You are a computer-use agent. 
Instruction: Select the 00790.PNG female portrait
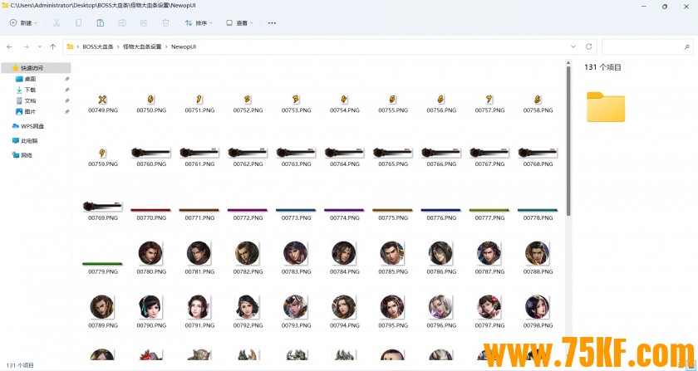(x=151, y=307)
